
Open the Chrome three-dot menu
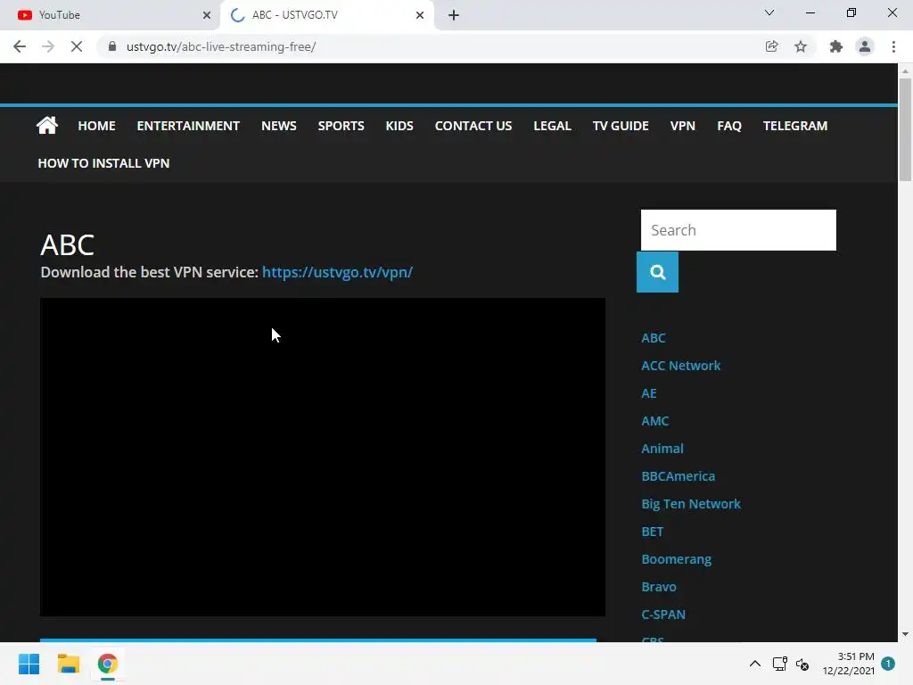893,46
